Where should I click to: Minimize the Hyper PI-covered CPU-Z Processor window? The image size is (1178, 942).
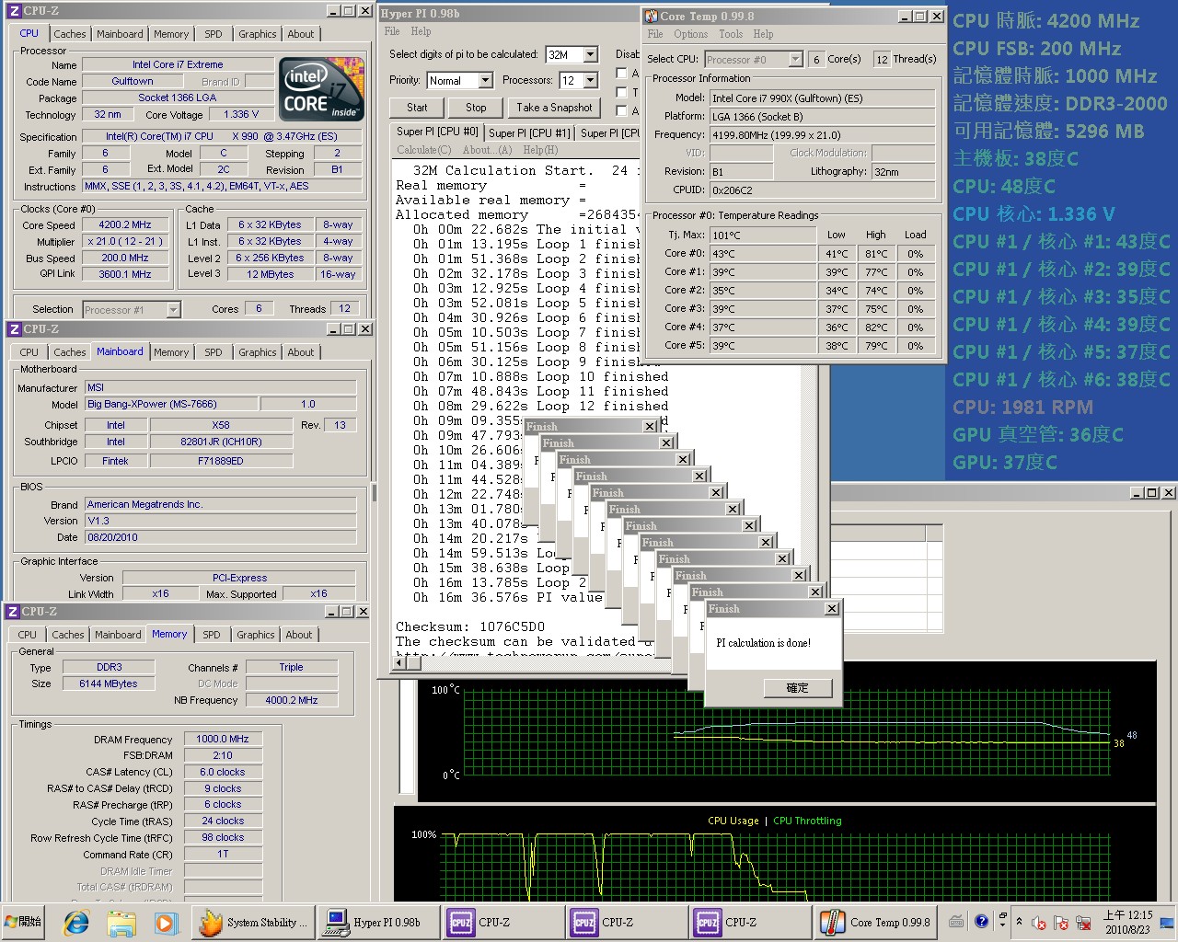(x=333, y=11)
